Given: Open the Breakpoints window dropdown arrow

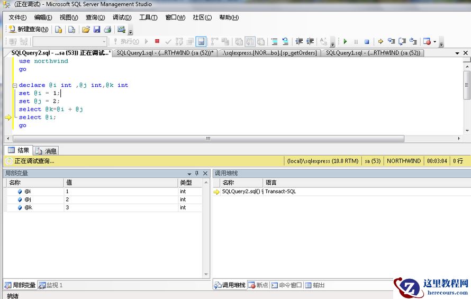Looking at the screenshot, I should pyautogui.click(x=434, y=41).
